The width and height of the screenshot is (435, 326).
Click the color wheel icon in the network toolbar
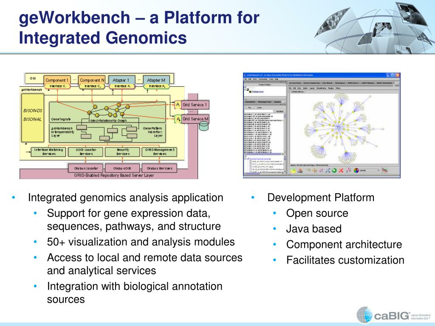click(x=356, y=170)
